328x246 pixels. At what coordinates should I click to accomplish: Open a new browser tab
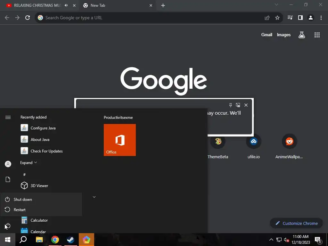pos(163,5)
